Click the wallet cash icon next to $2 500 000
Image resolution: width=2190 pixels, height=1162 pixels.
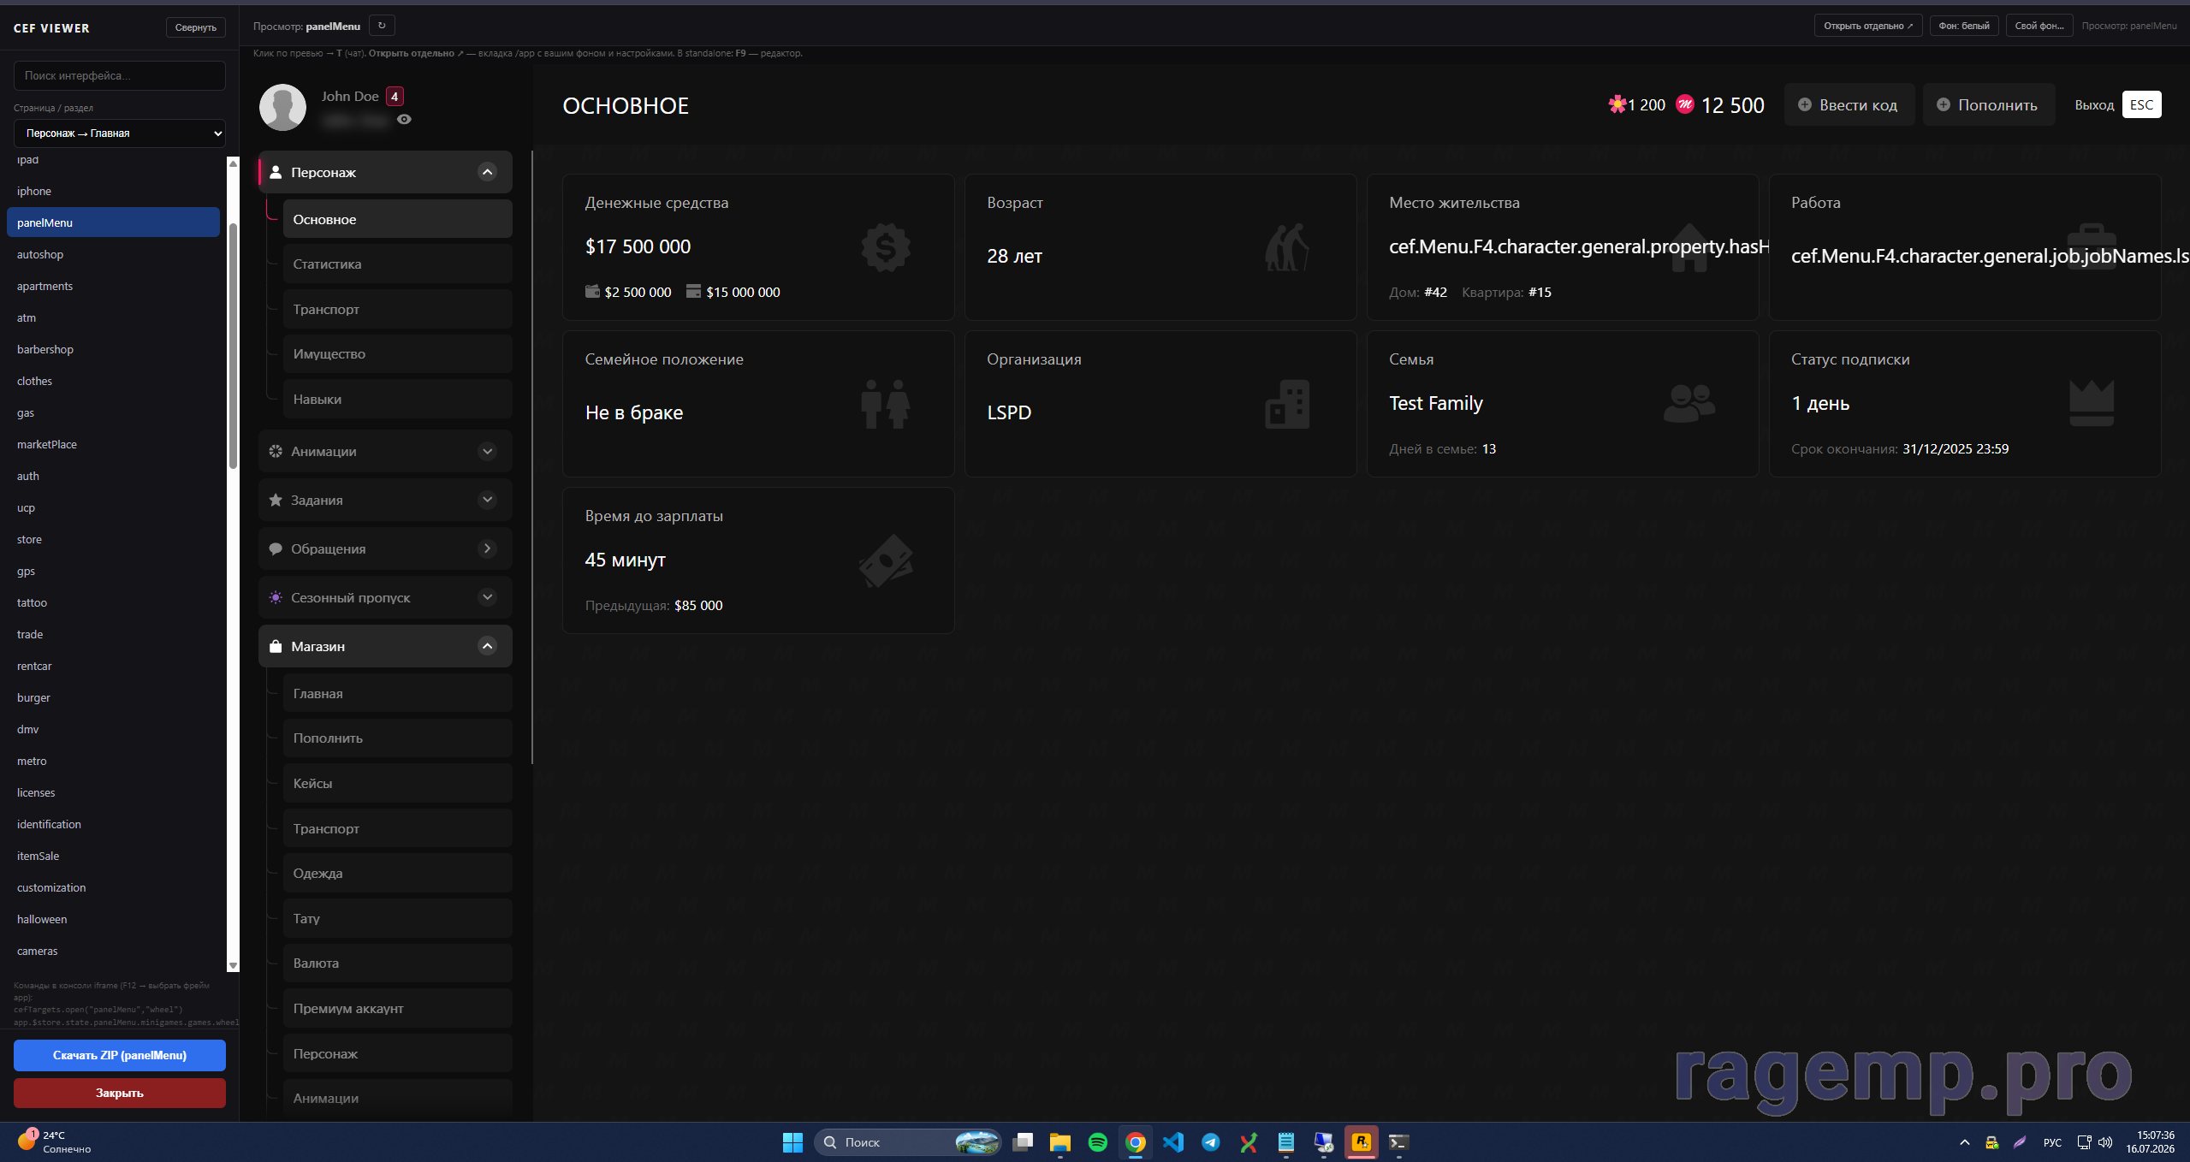click(592, 292)
